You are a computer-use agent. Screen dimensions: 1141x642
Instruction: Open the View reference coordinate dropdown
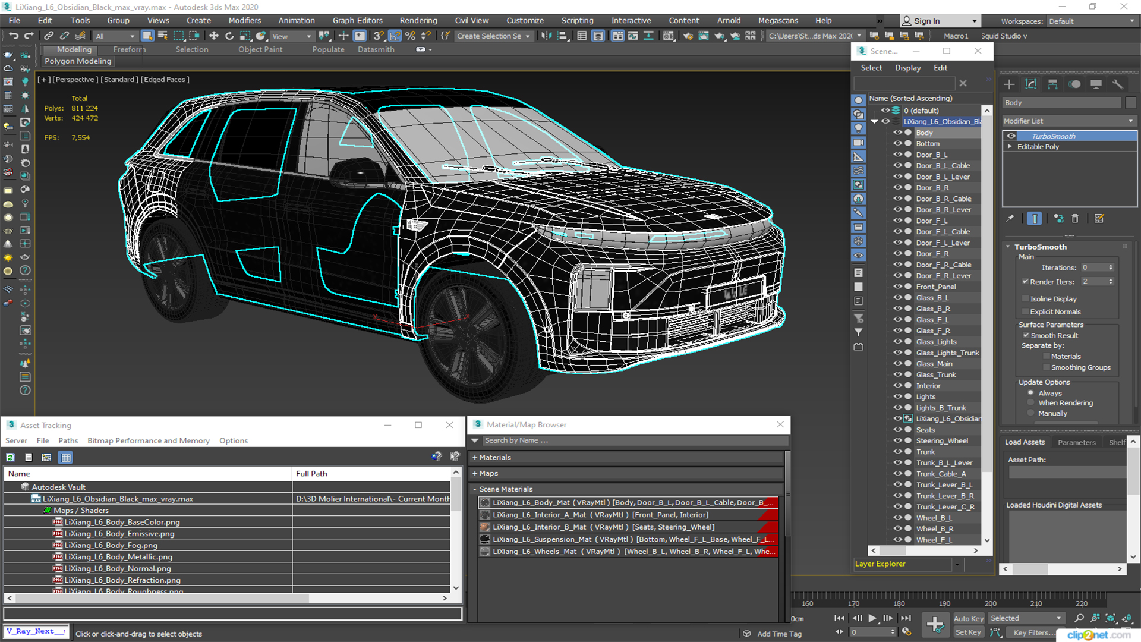point(291,36)
